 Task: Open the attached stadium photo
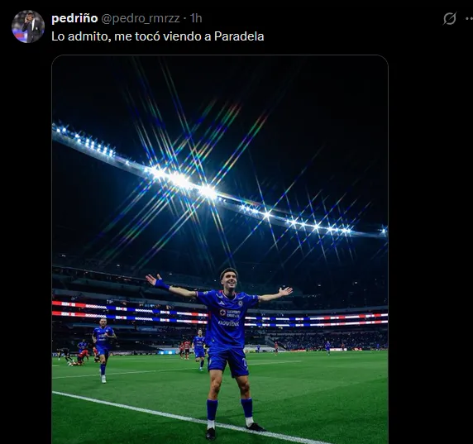(x=220, y=250)
